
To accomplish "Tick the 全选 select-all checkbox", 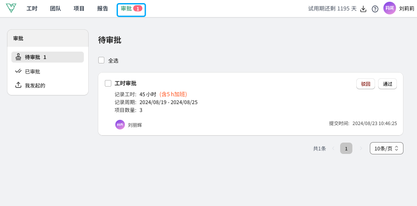I will pos(101,60).
